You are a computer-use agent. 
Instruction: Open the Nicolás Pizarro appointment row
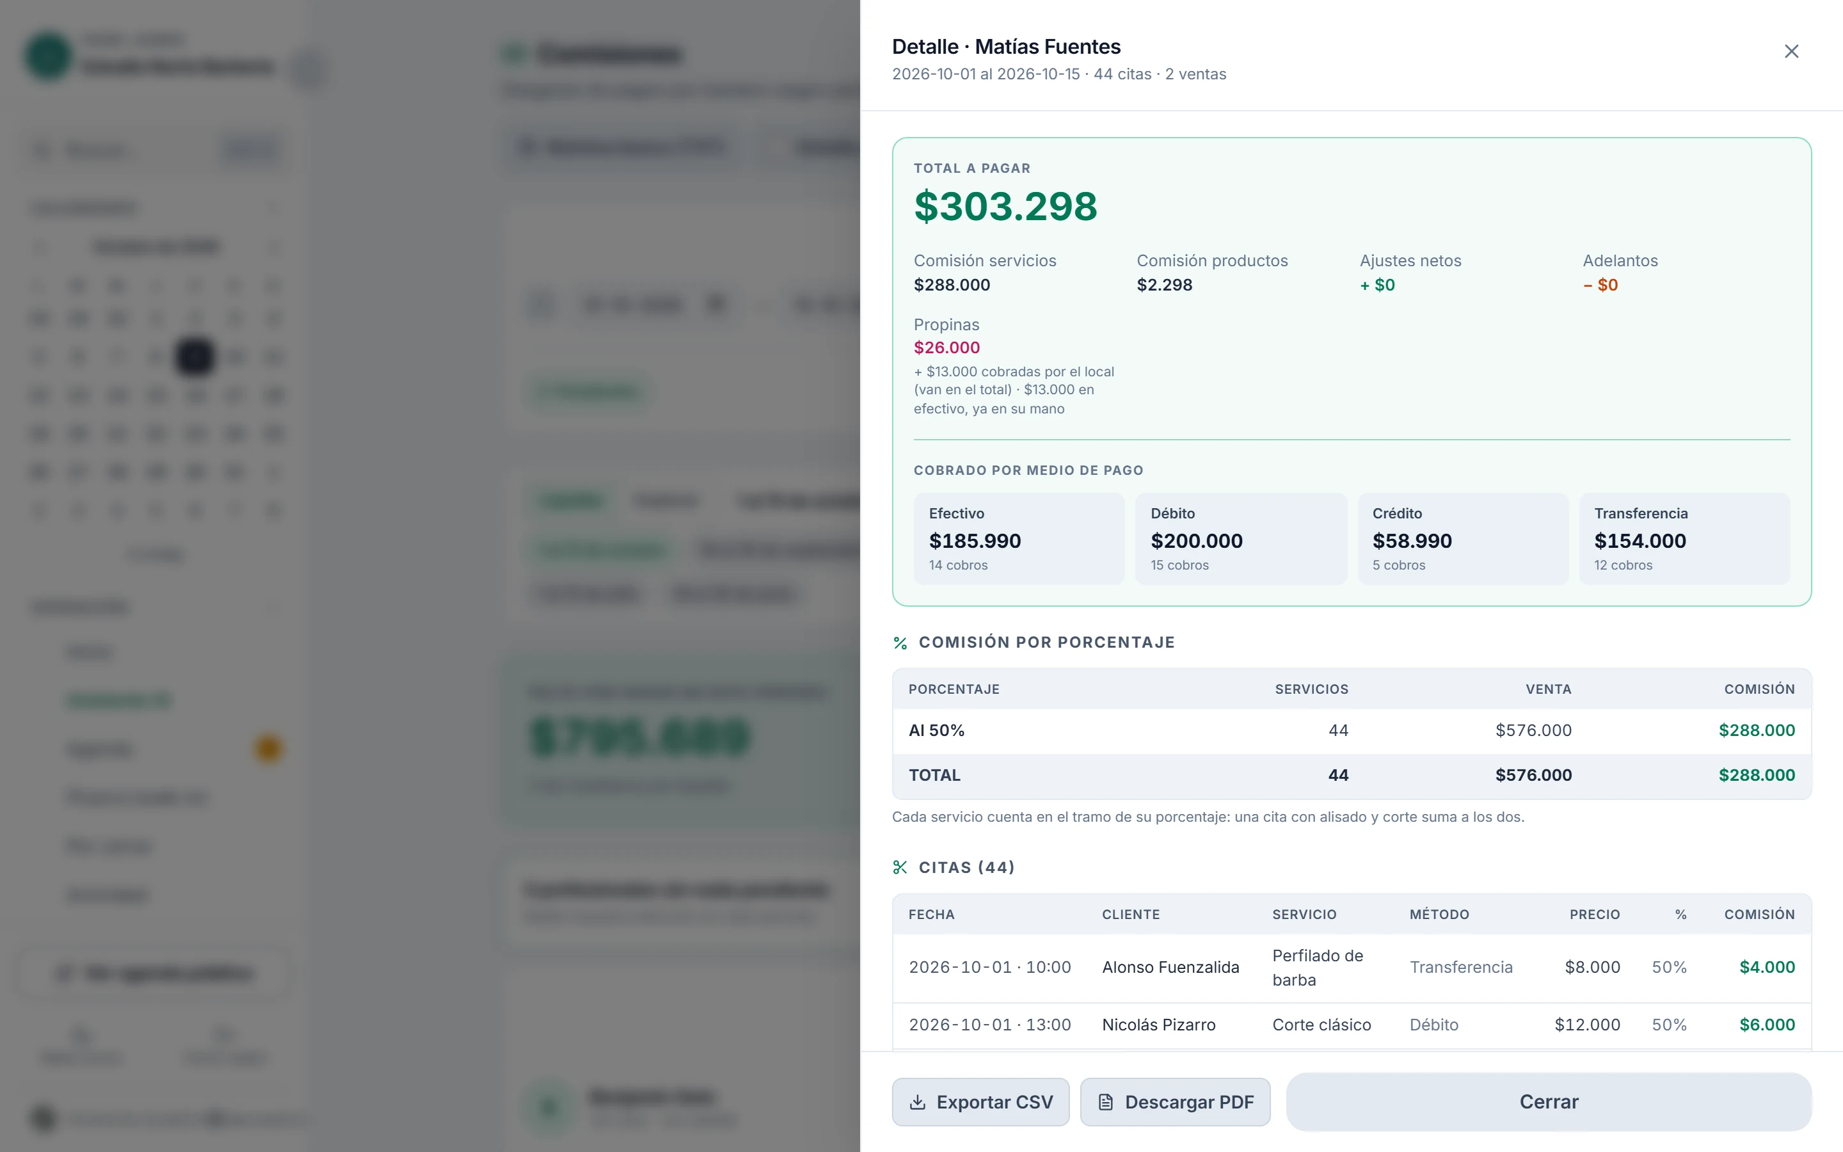(x=1352, y=1025)
